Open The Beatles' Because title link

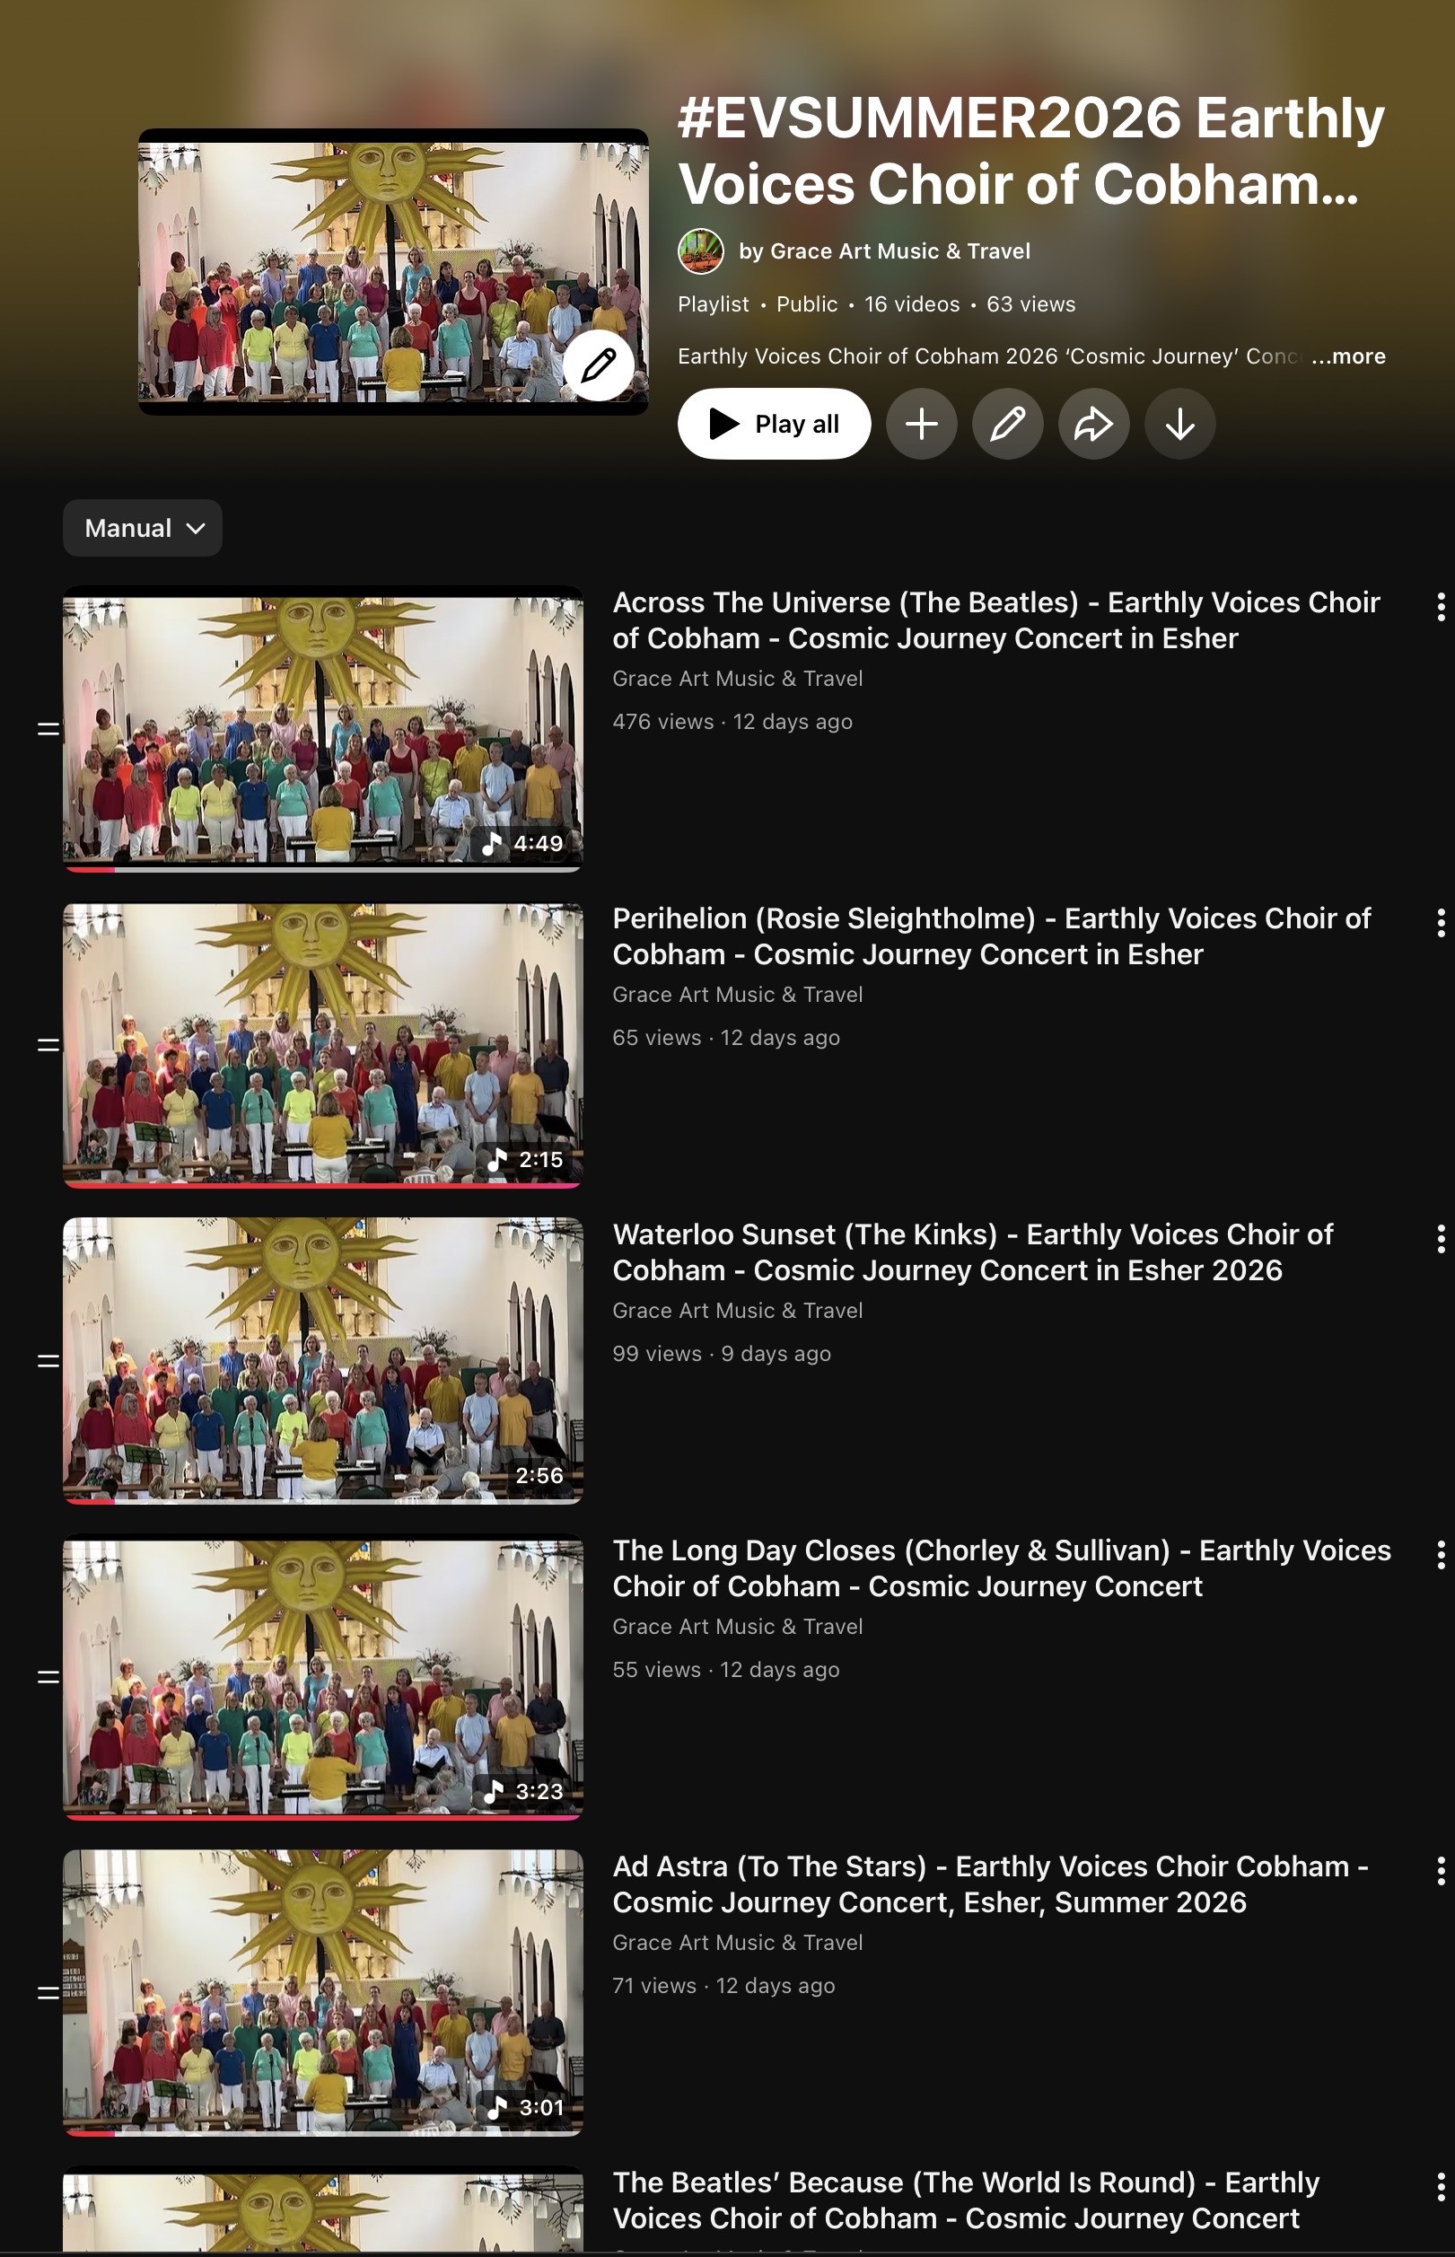966,2200
